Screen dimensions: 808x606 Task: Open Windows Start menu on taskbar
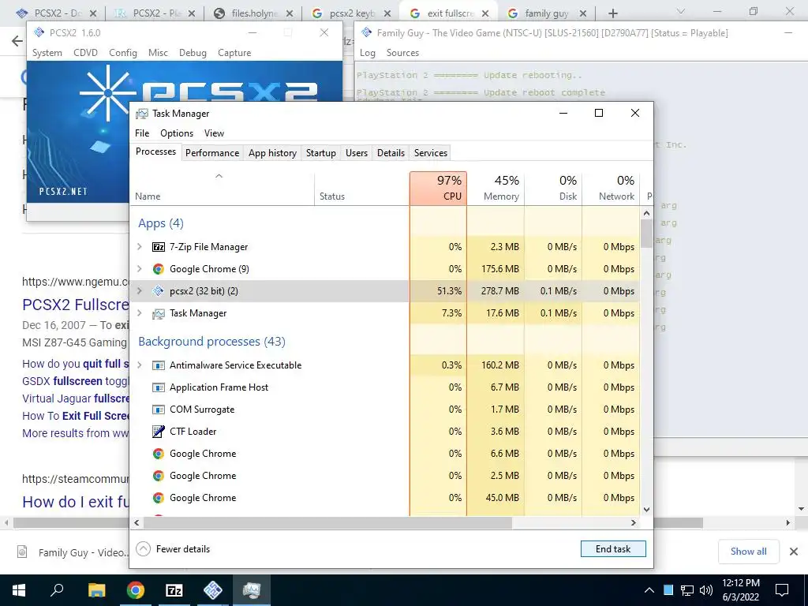click(x=19, y=590)
